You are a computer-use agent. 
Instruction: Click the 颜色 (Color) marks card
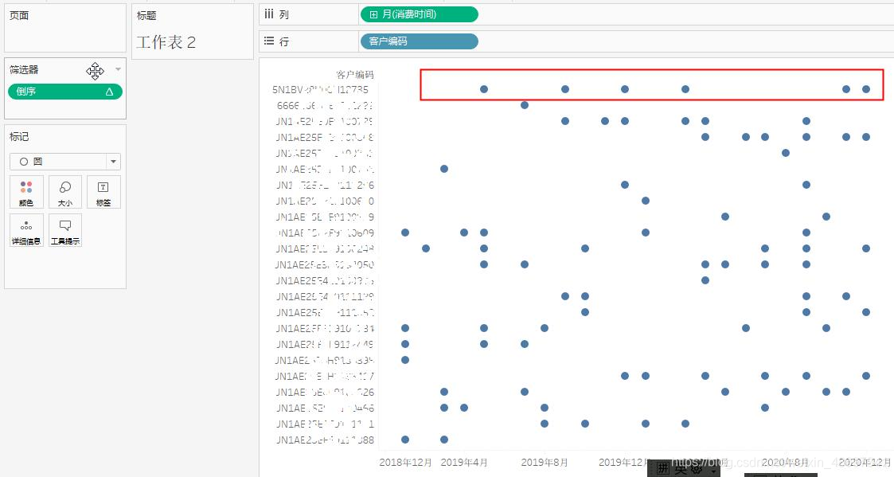26,192
